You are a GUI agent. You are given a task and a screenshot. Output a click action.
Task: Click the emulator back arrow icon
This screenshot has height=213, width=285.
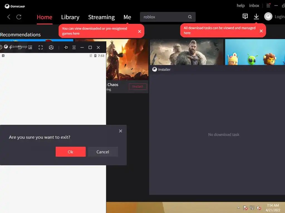[x=20, y=47]
